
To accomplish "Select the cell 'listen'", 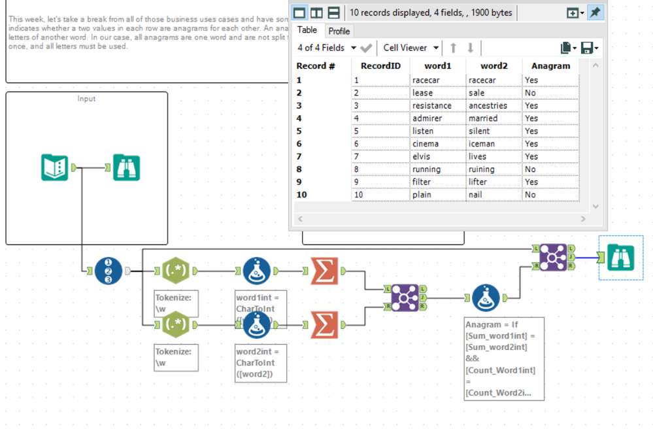I will (438, 131).
